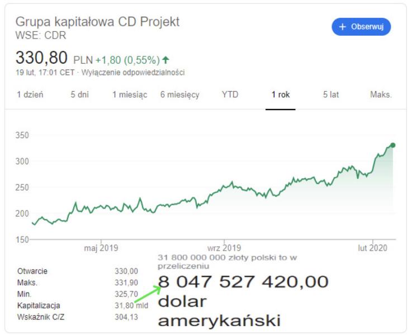This screenshot has width=412, height=335.
Task: Select the YTD range tab
Action: tap(230, 95)
